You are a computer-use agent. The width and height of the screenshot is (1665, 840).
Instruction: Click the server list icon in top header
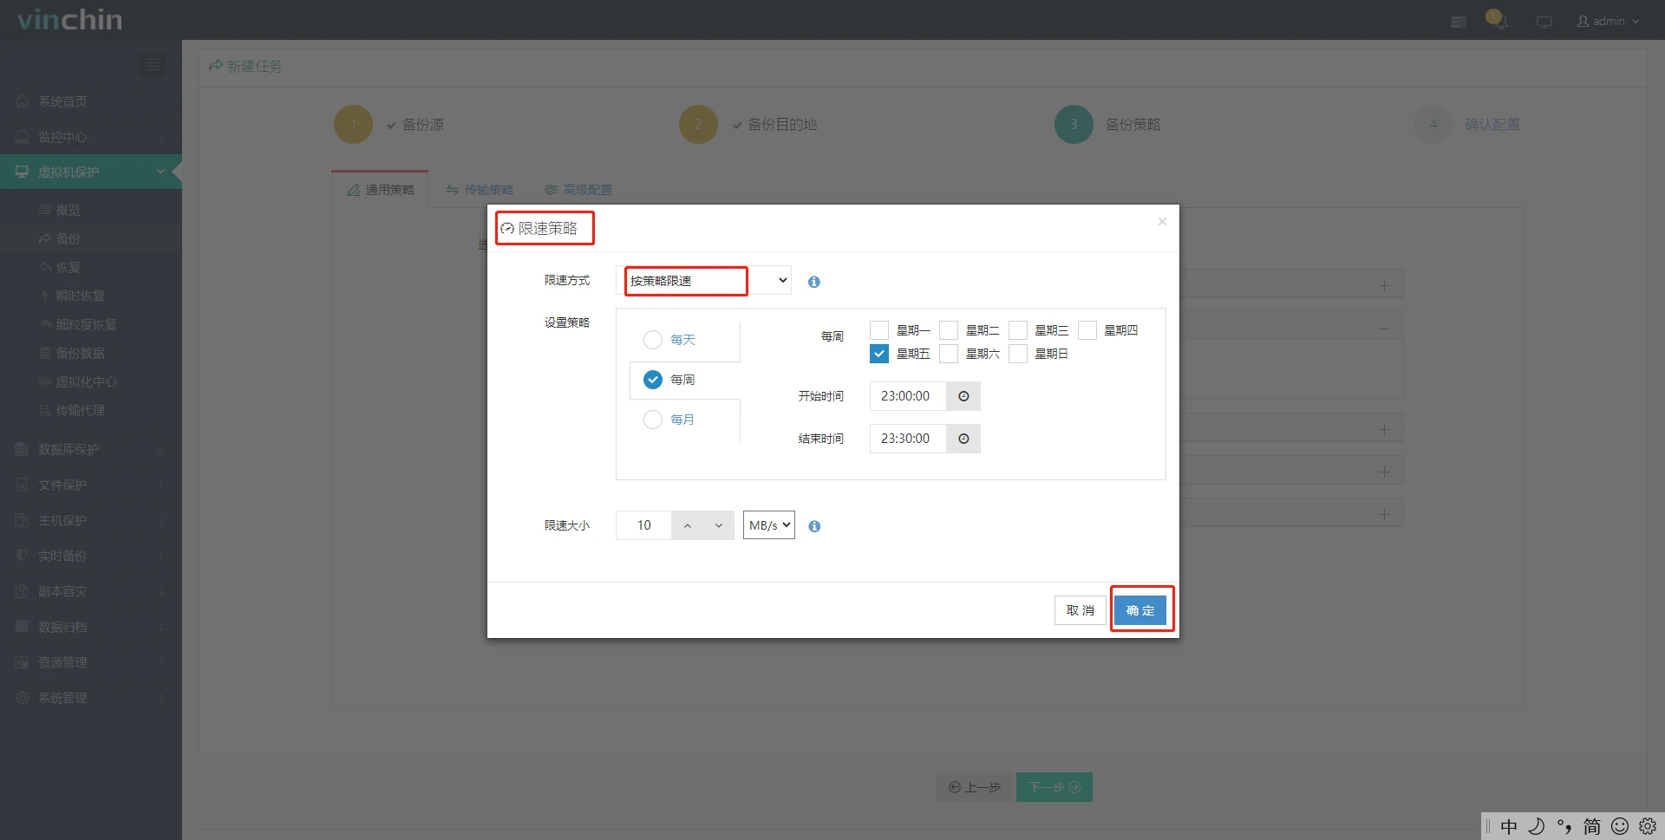[x=1459, y=22]
